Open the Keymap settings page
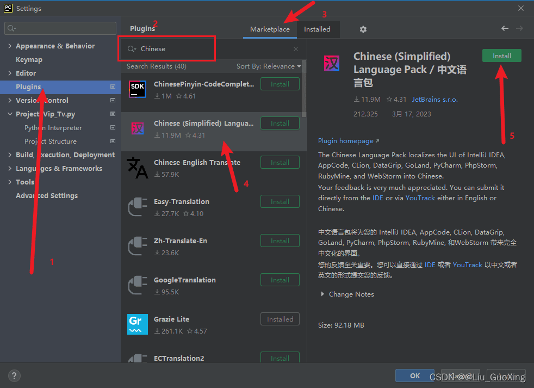This screenshot has height=388, width=534. point(29,60)
